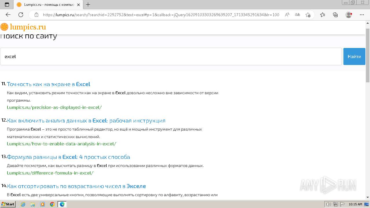Open the network tray icon
Viewport: 370px width, 208px height.
coord(336,204)
